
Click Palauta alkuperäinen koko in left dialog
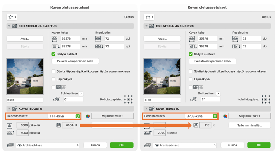point(75,61)
